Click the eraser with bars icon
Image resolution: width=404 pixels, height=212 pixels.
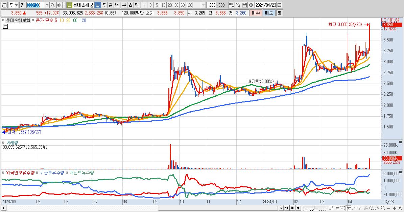(x=371, y=208)
